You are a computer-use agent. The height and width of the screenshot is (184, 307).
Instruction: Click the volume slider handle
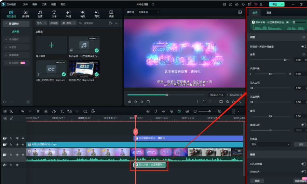[x=285, y=59]
